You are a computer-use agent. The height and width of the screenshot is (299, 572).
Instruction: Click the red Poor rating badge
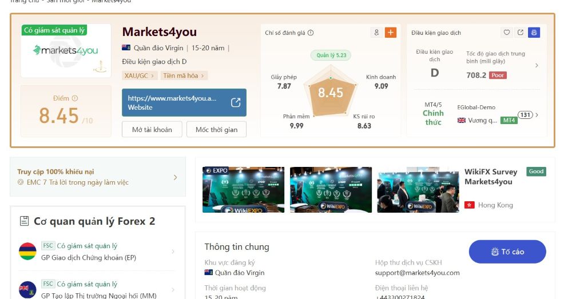498,75
